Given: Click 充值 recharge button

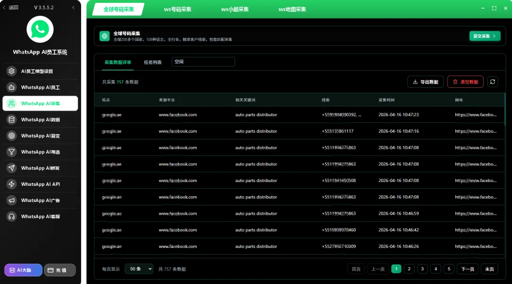Looking at the screenshot, I should point(60,270).
